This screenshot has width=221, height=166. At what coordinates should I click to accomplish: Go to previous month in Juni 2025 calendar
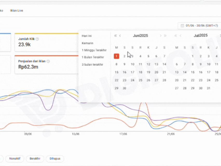point(120,36)
